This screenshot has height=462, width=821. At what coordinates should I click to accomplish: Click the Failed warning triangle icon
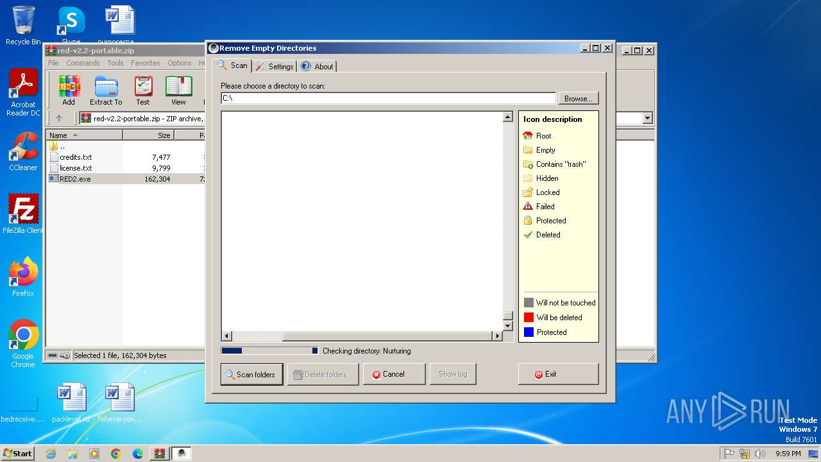tap(528, 207)
